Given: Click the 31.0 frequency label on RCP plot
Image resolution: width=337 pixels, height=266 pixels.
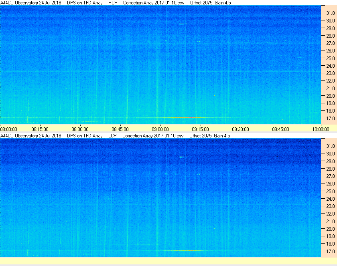Looking at the screenshot, I should [x=331, y=13].
